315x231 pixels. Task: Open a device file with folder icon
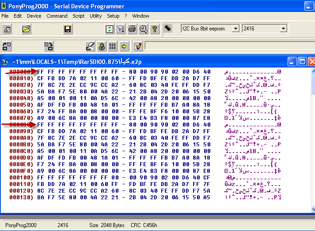click(x=27, y=29)
